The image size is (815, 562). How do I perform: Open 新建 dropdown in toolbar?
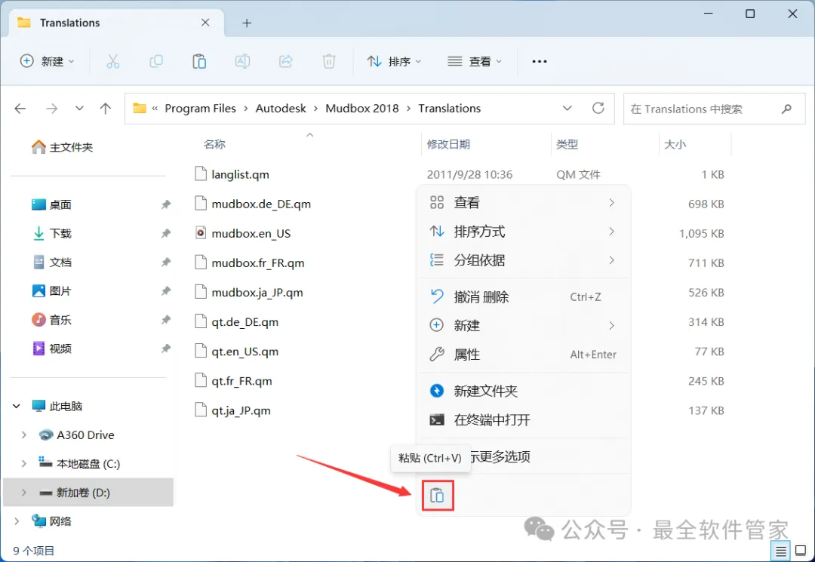[48, 61]
